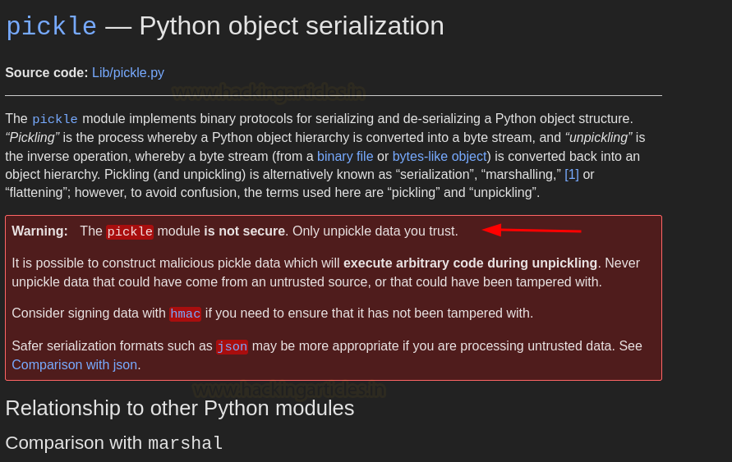Click 'execute arbitrary code during unpickling' bold text
The image size is (732, 462).
coord(470,263)
